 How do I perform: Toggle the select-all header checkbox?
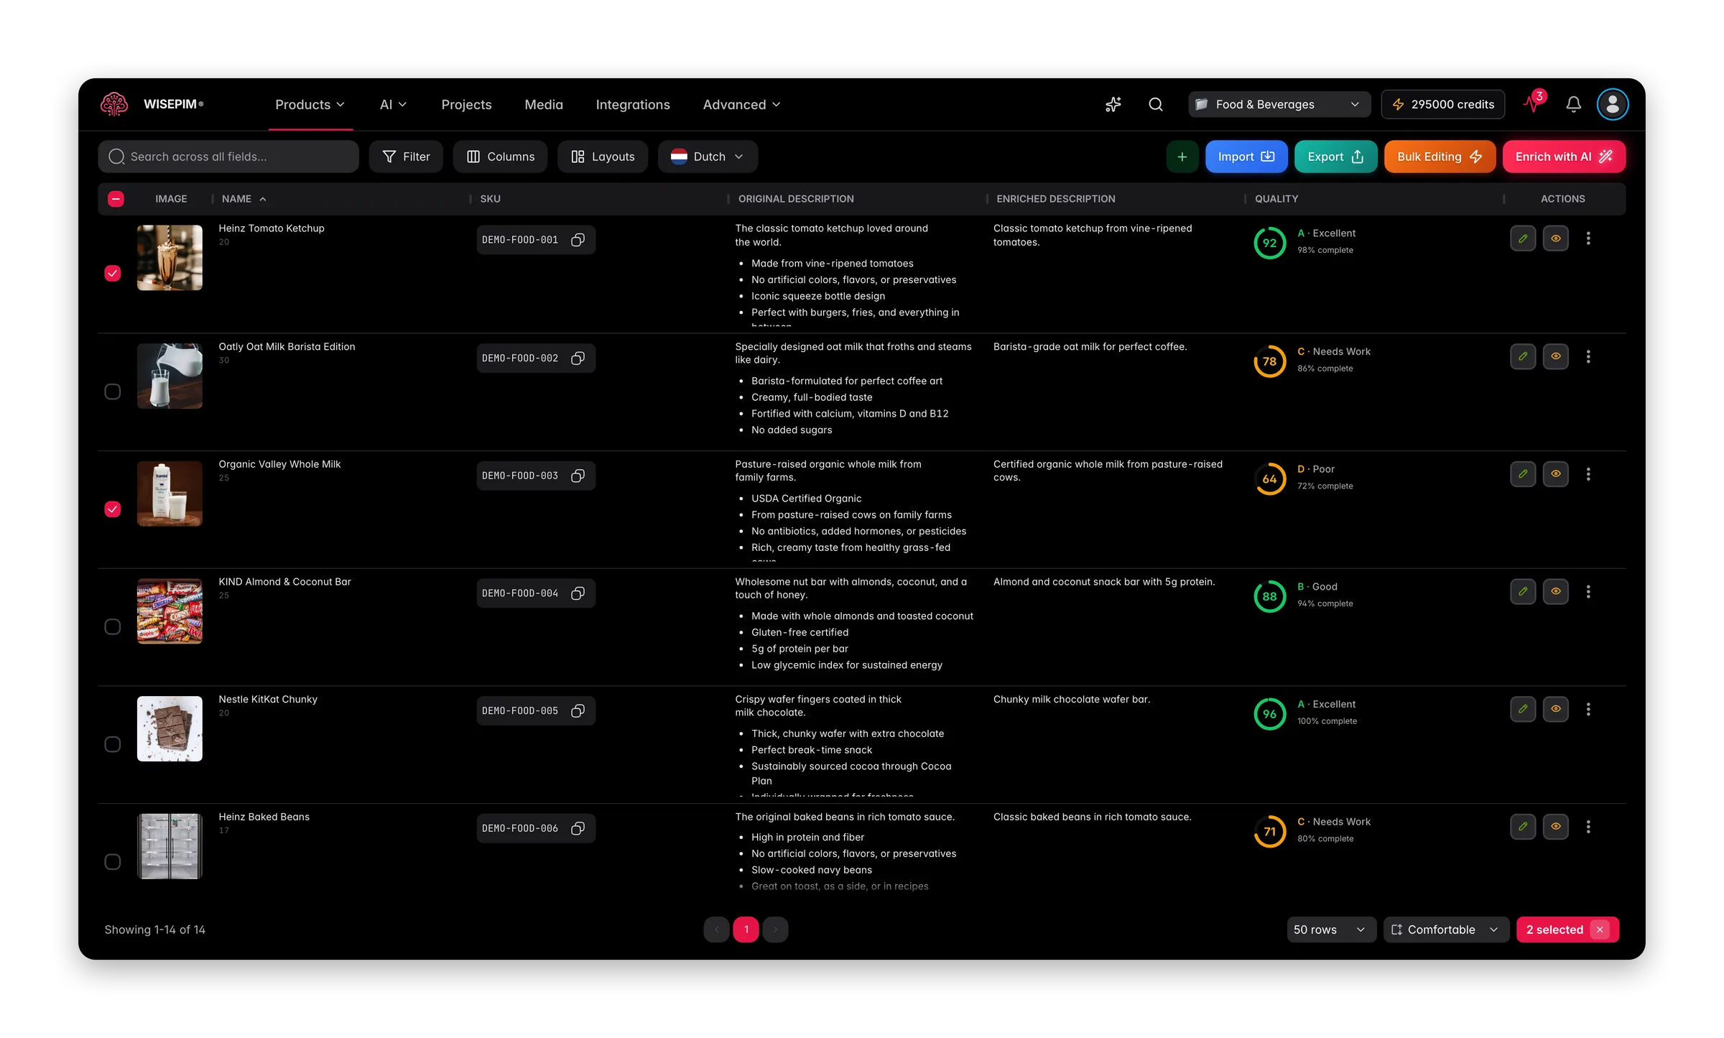pos(116,199)
